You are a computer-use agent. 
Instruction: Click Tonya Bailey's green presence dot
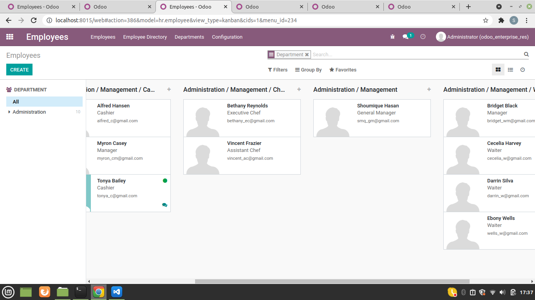[165, 180]
